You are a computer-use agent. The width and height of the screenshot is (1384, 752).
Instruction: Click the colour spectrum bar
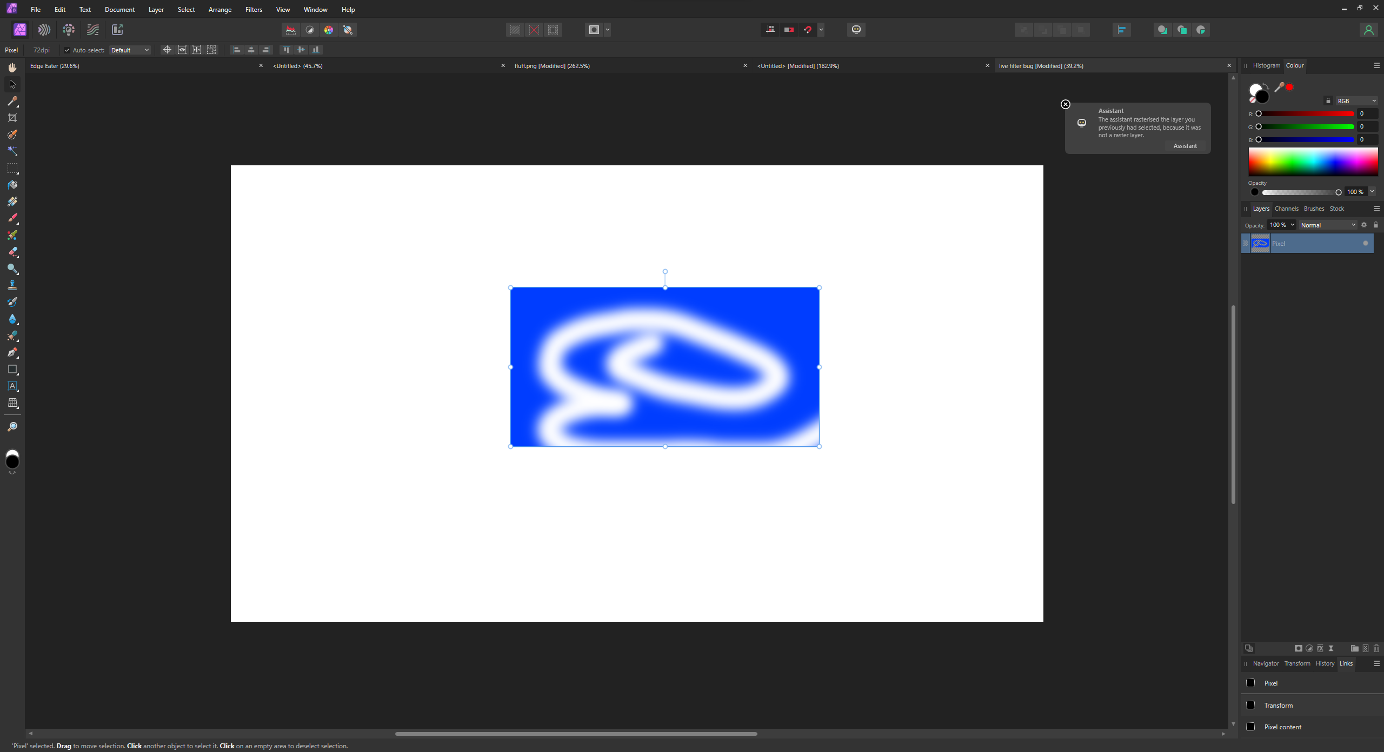tap(1313, 162)
